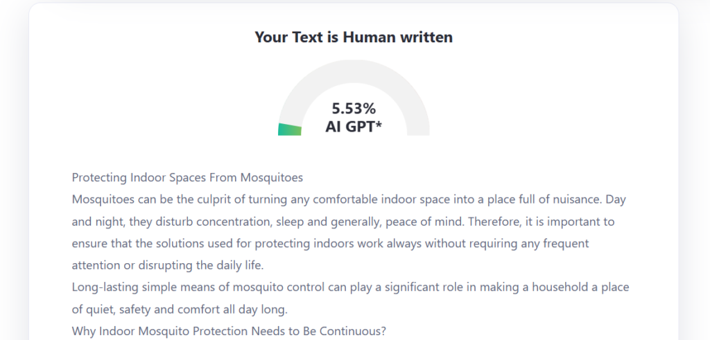The width and height of the screenshot is (710, 340).
Task: Select the "Protecting Indoor Spaces From Mosquitoes" title line
Action: [187, 177]
